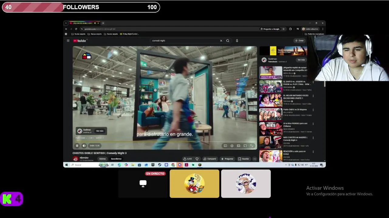
Task: Bookmark this page with the star
Action: pyautogui.click(x=283, y=29)
